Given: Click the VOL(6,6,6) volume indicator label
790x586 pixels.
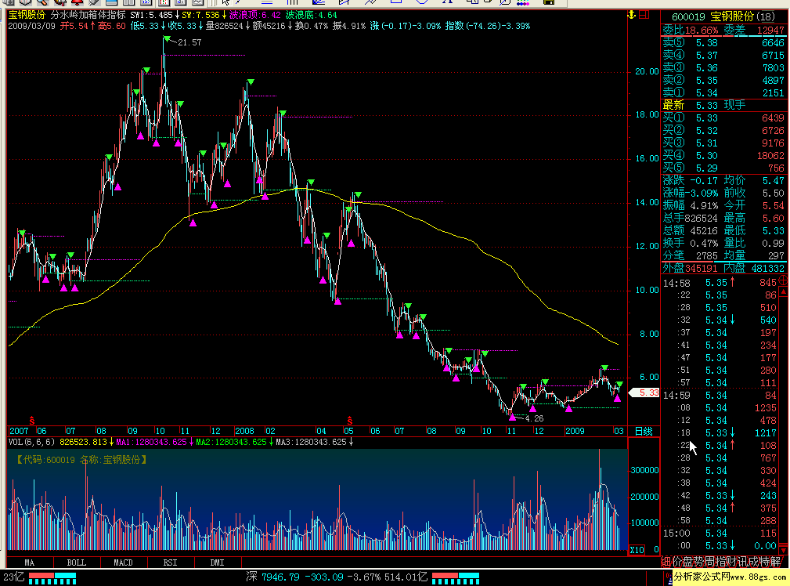Looking at the screenshot, I should pyautogui.click(x=31, y=443).
